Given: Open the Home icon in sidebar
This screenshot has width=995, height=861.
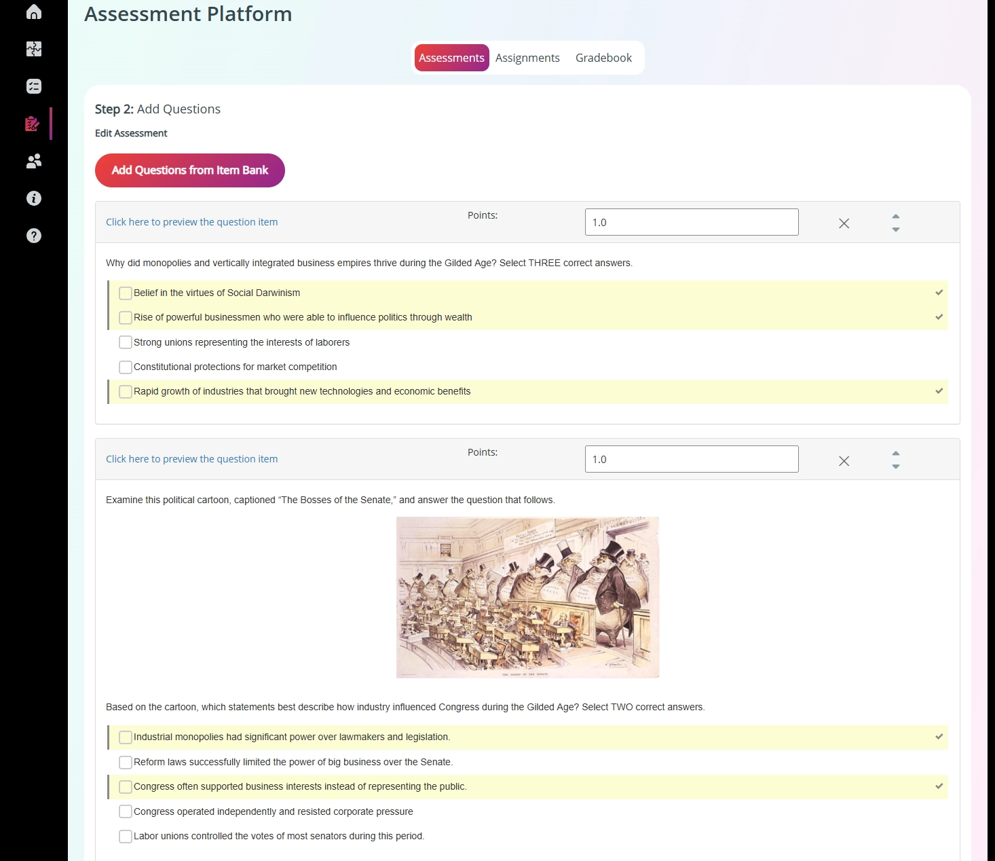Looking at the screenshot, I should tap(33, 12).
